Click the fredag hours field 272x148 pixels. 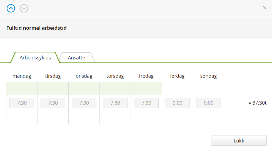pyautogui.click(x=146, y=103)
